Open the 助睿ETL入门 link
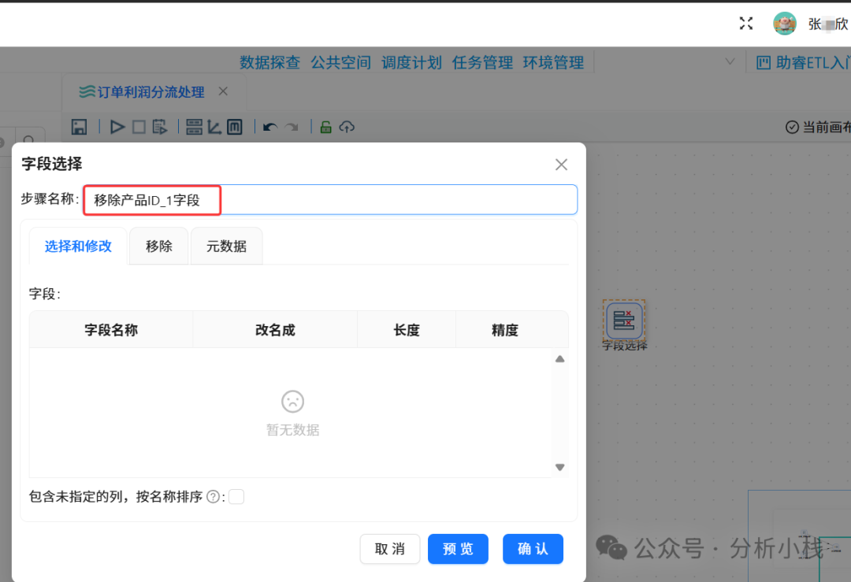The height and width of the screenshot is (582, 851). tap(813, 63)
